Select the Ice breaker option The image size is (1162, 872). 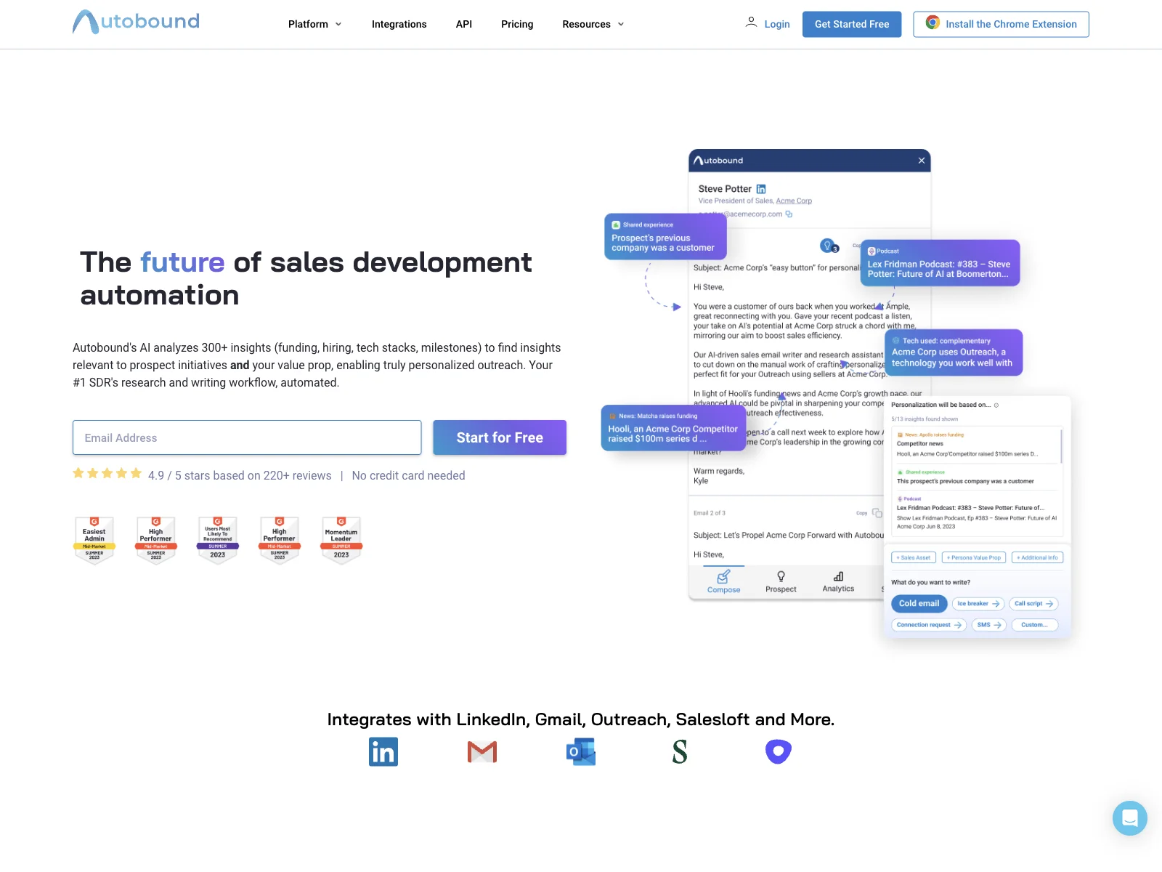[x=978, y=604]
